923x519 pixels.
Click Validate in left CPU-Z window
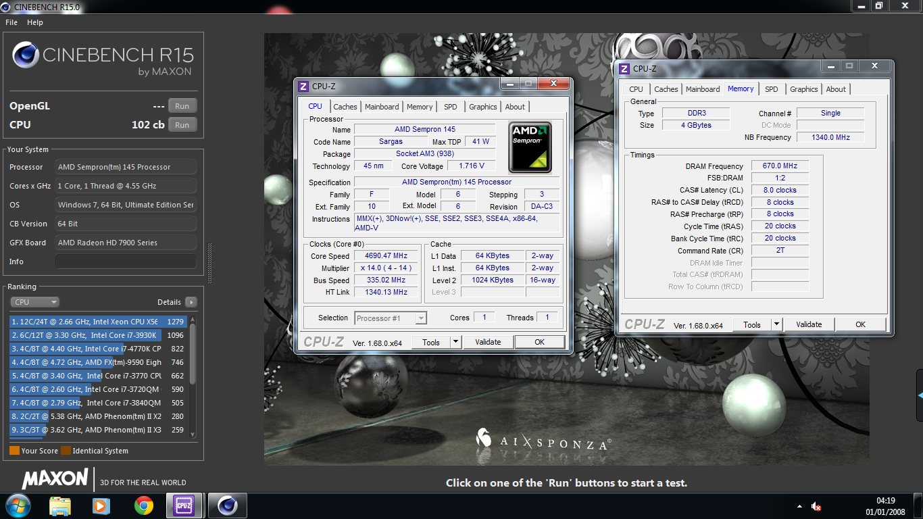coord(488,342)
